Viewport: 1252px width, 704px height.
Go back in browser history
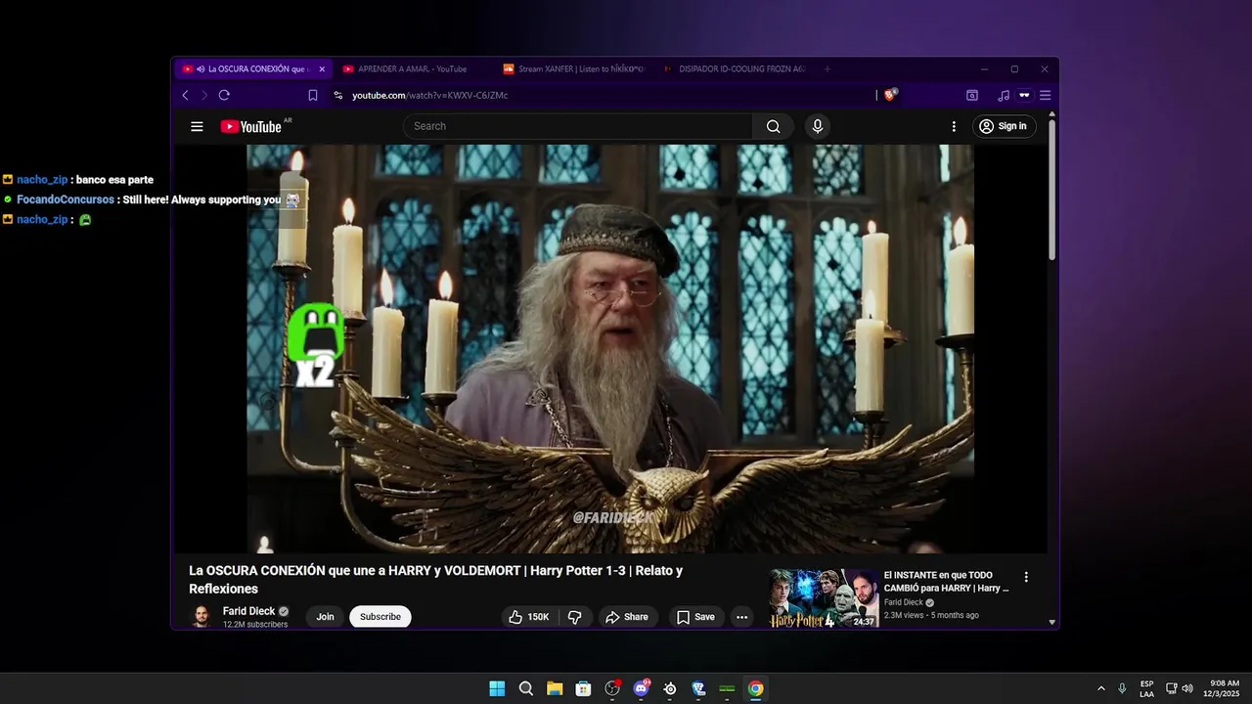tap(185, 95)
